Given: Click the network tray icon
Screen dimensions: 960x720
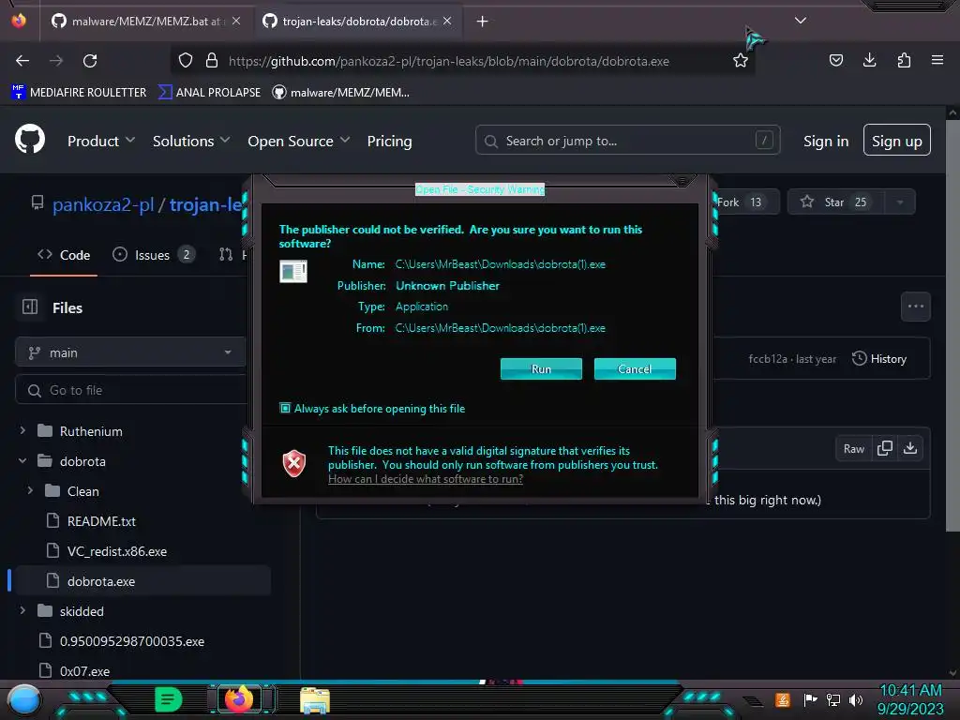Looking at the screenshot, I should pos(833,699).
